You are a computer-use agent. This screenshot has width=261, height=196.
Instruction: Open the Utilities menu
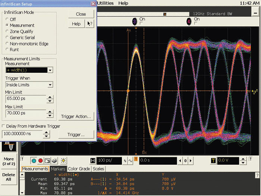coord(105,3)
